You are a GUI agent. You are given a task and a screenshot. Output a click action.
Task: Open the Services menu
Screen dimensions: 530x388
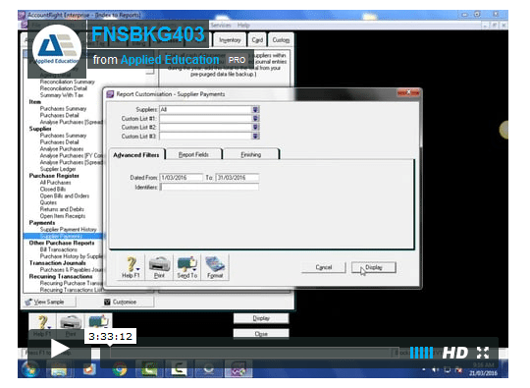[x=221, y=26]
